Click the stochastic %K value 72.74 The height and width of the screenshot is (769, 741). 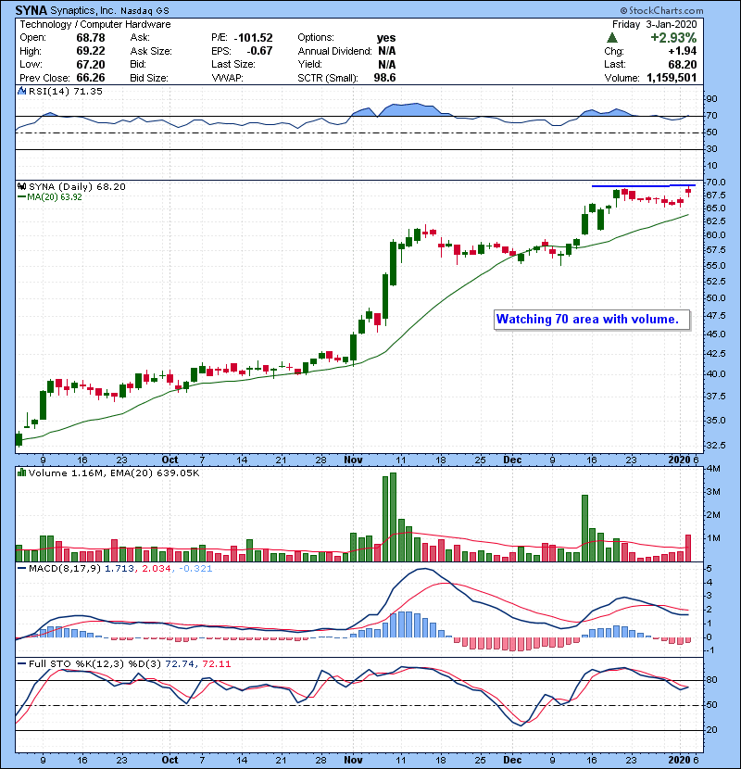point(180,663)
